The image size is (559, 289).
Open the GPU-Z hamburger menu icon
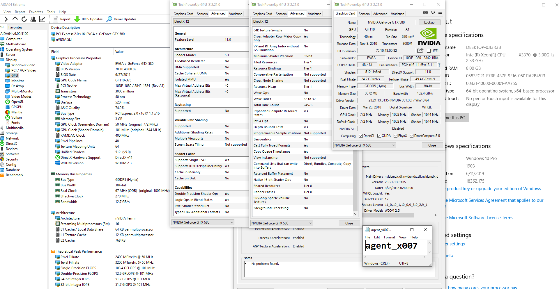tap(440, 13)
